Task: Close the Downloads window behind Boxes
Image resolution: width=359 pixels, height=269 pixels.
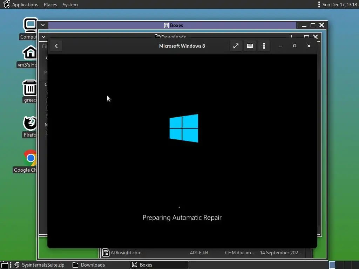Action: (316, 36)
